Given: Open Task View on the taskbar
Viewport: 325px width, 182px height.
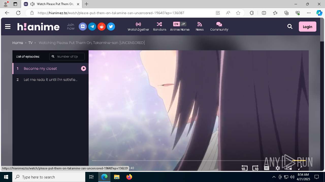Looking at the screenshot, I should (91, 177).
